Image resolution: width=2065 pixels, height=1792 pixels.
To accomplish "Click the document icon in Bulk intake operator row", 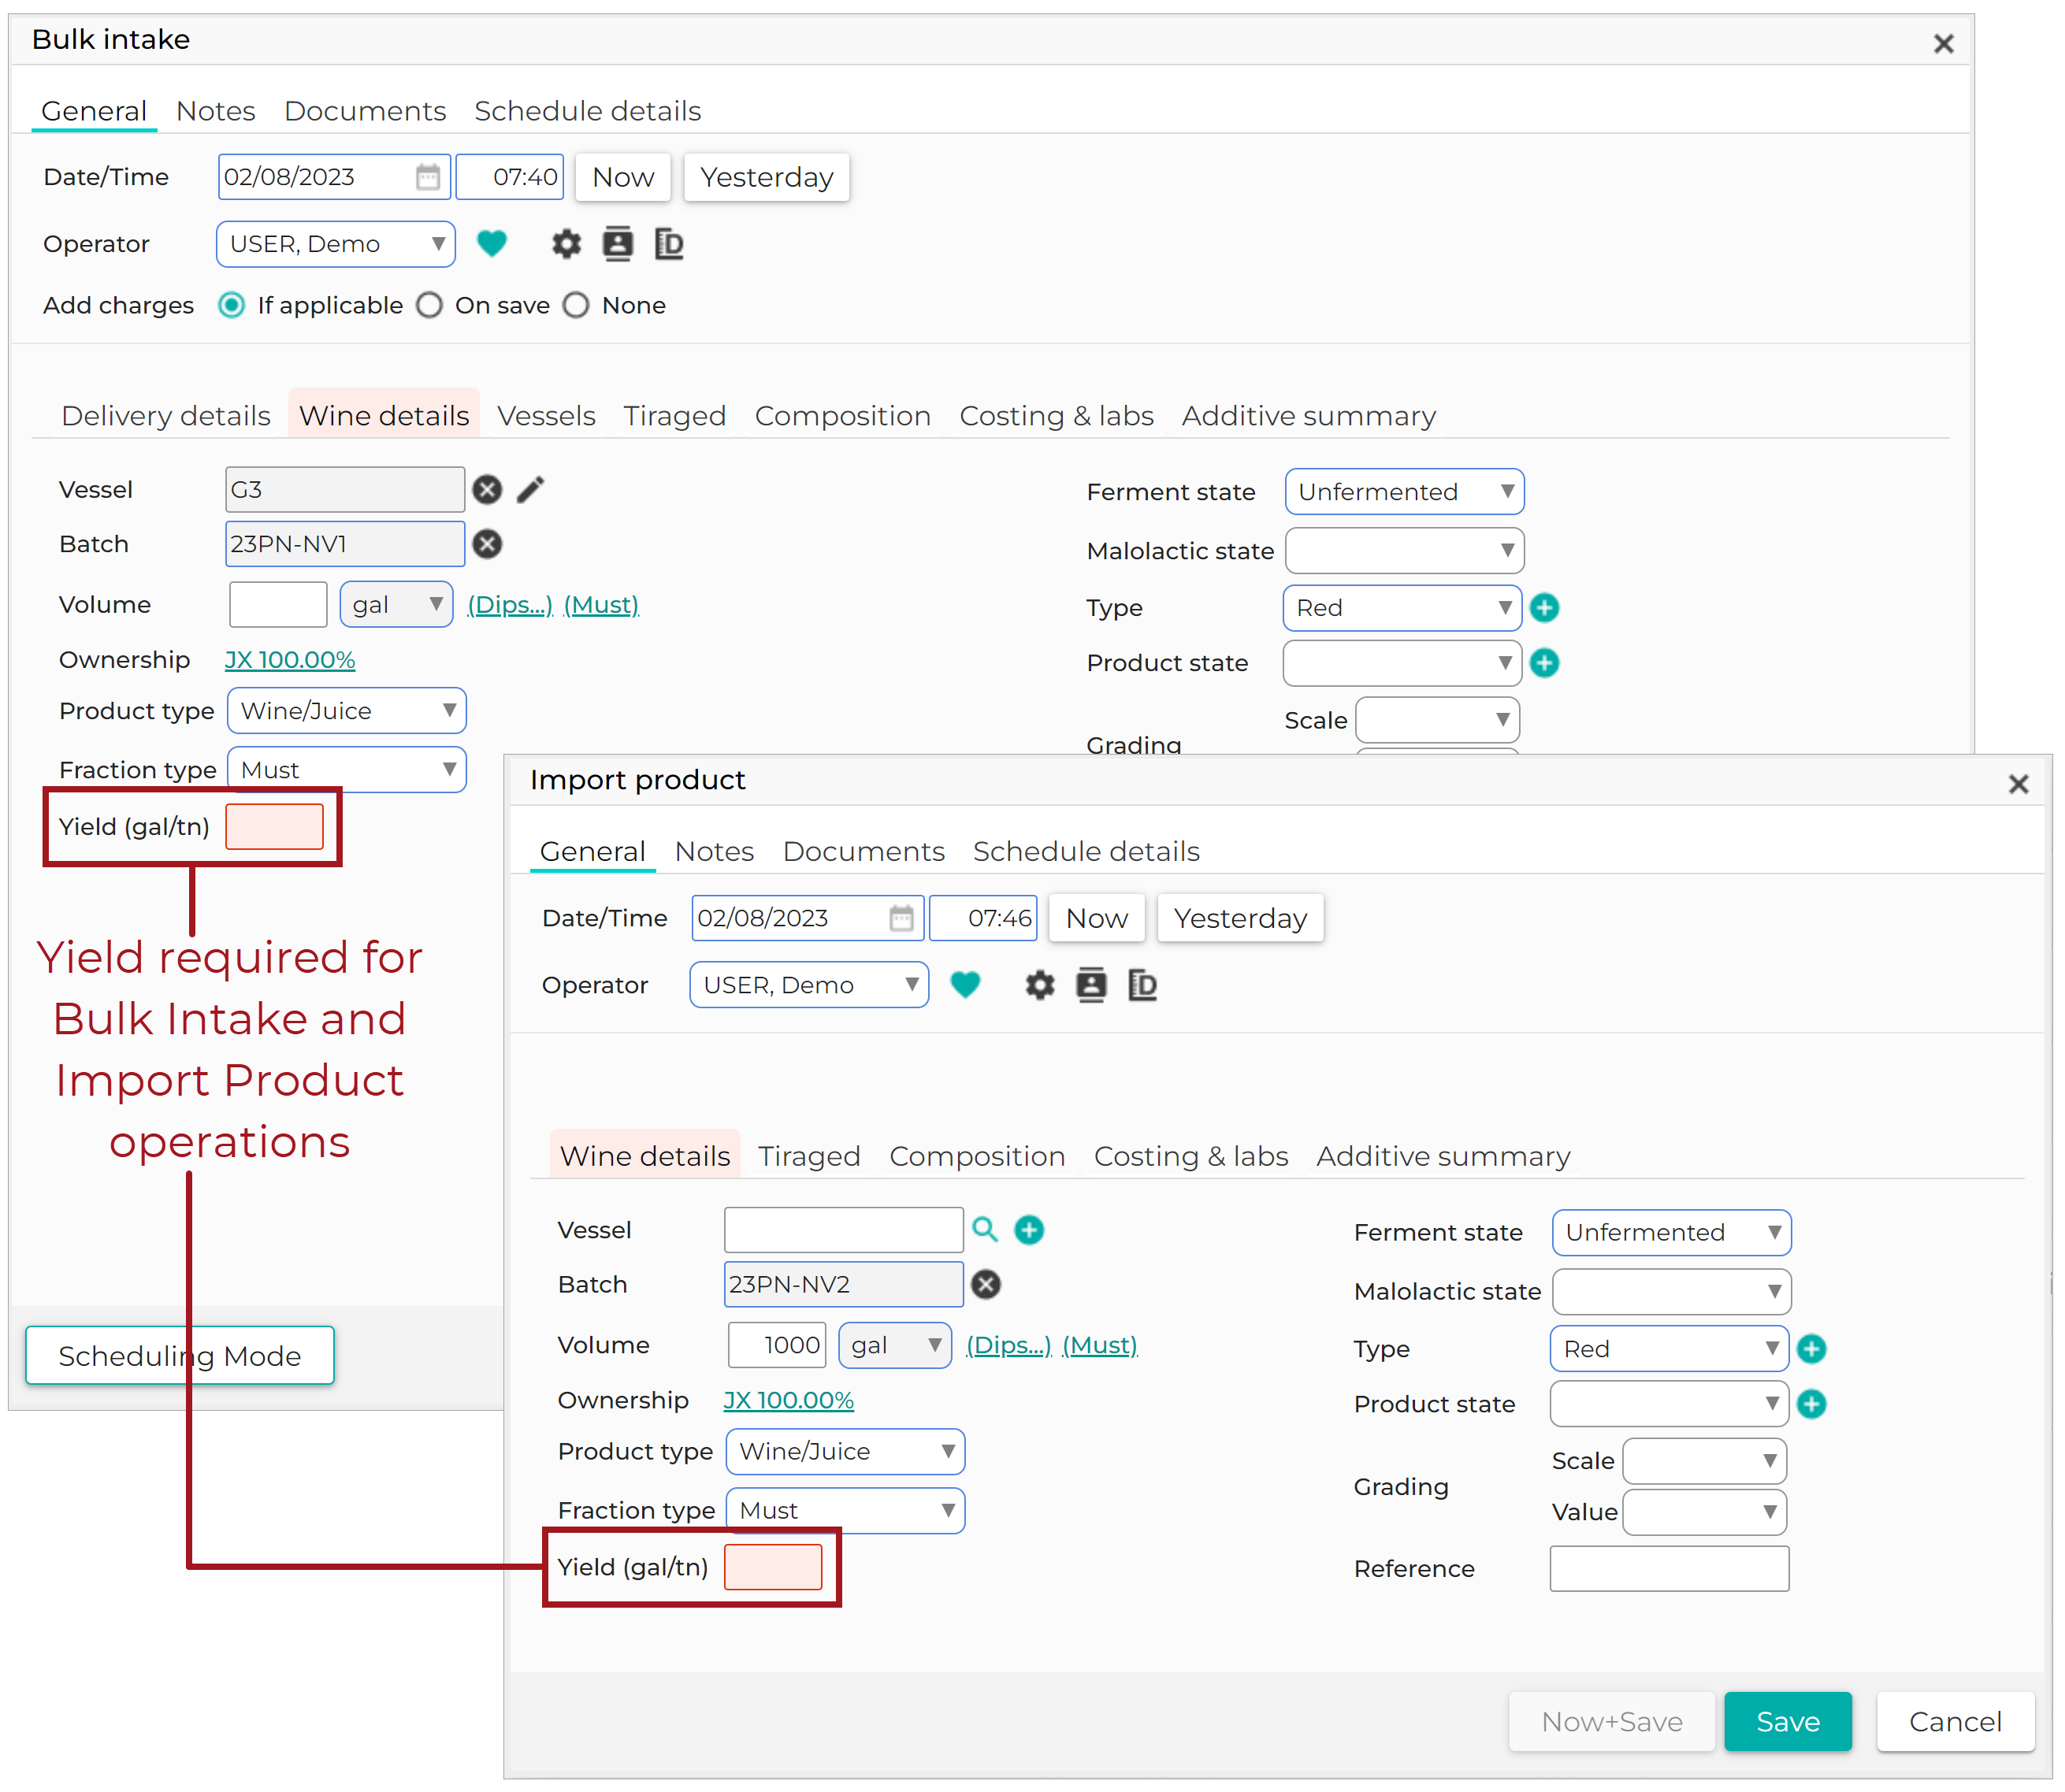I will pyautogui.click(x=668, y=243).
